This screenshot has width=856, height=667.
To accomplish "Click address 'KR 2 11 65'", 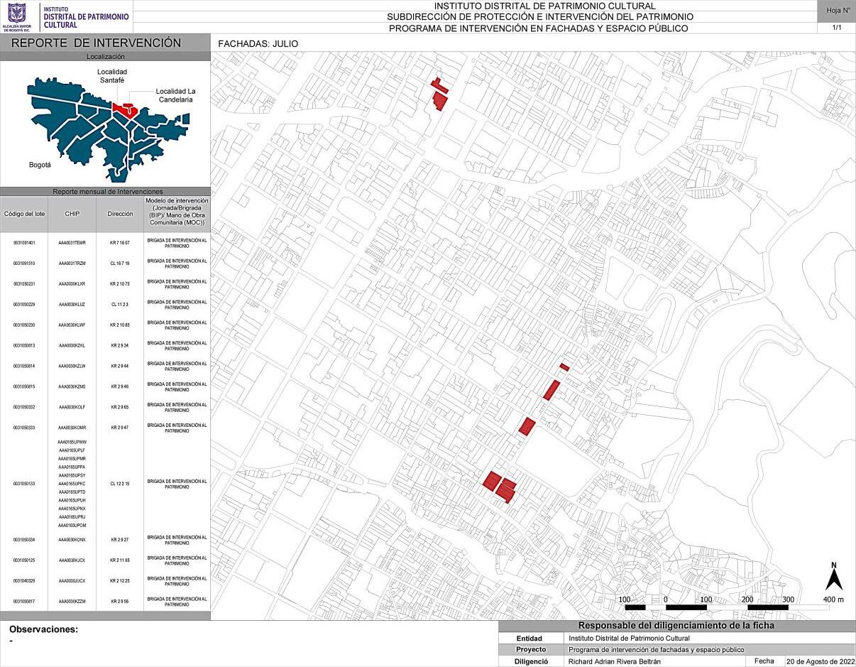I will click(120, 560).
